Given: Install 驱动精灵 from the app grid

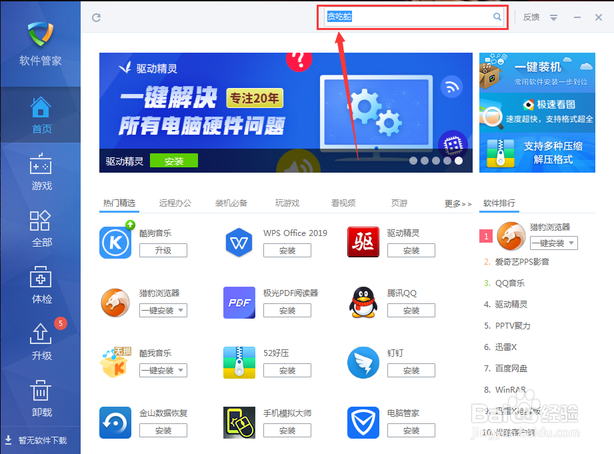Looking at the screenshot, I should [x=411, y=250].
